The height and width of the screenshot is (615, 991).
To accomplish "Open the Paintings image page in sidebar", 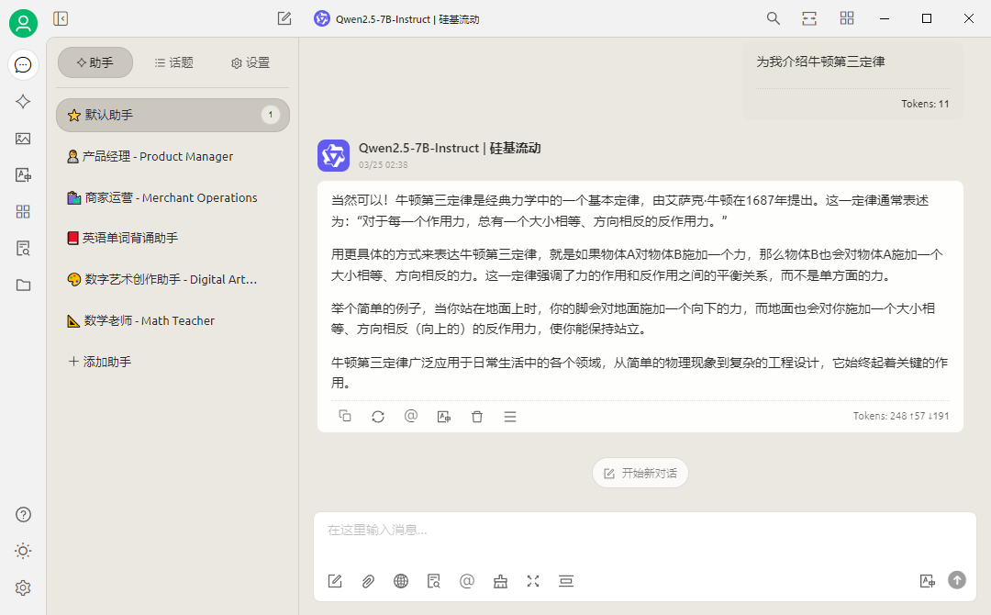I will tap(24, 139).
